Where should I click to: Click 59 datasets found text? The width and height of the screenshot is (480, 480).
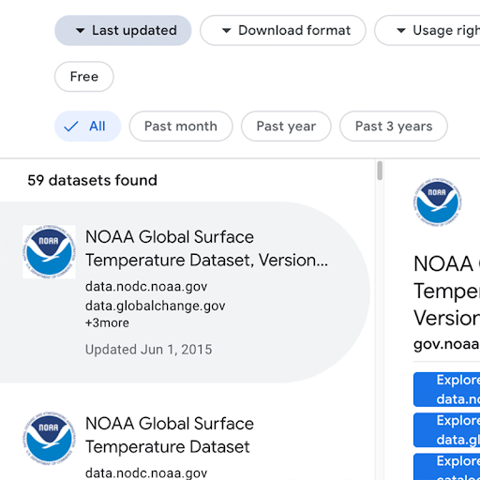(92, 180)
